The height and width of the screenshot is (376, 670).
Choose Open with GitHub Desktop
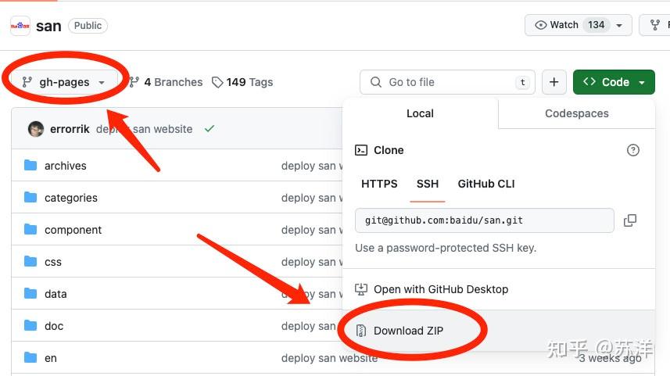pos(499,289)
